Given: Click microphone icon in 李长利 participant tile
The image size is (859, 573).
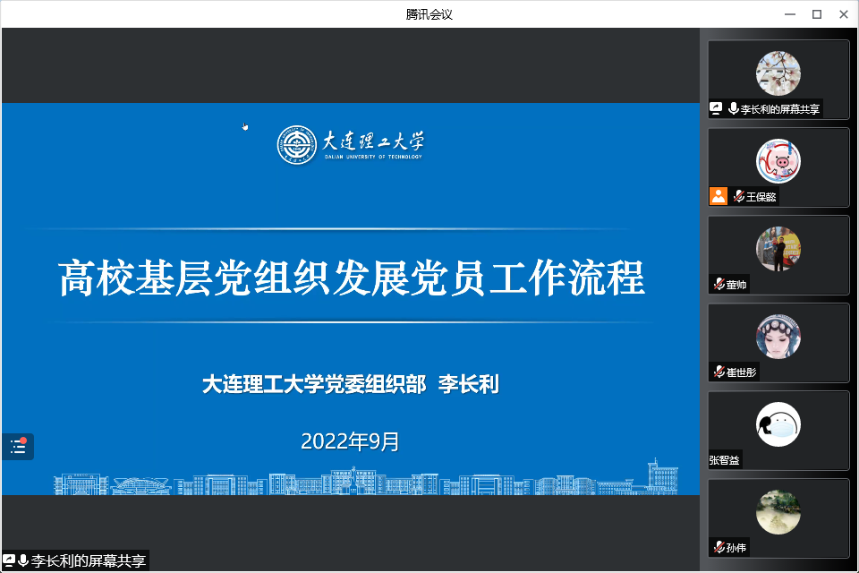Looking at the screenshot, I should click(734, 108).
